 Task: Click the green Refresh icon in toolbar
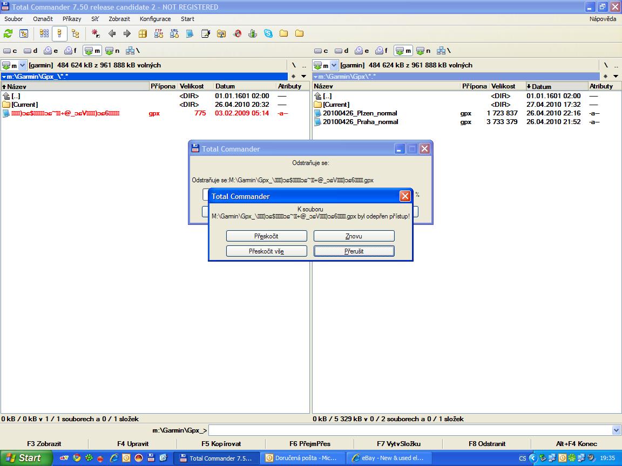(x=8, y=33)
